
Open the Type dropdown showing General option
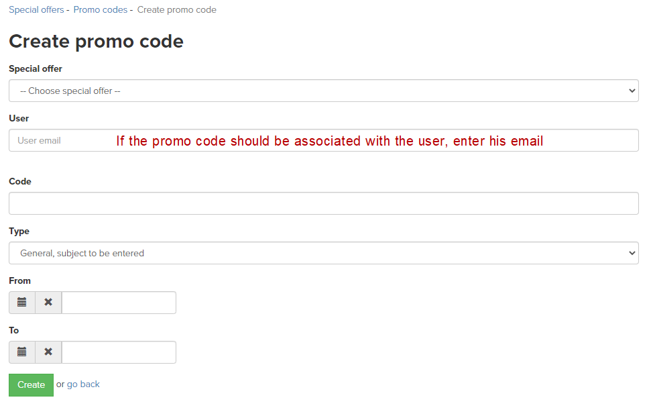[324, 253]
